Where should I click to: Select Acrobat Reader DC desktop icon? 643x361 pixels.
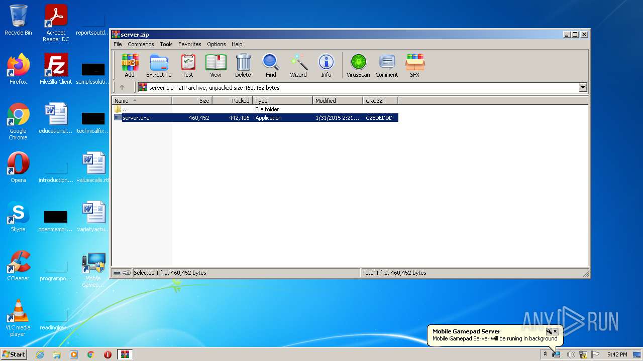click(x=56, y=23)
